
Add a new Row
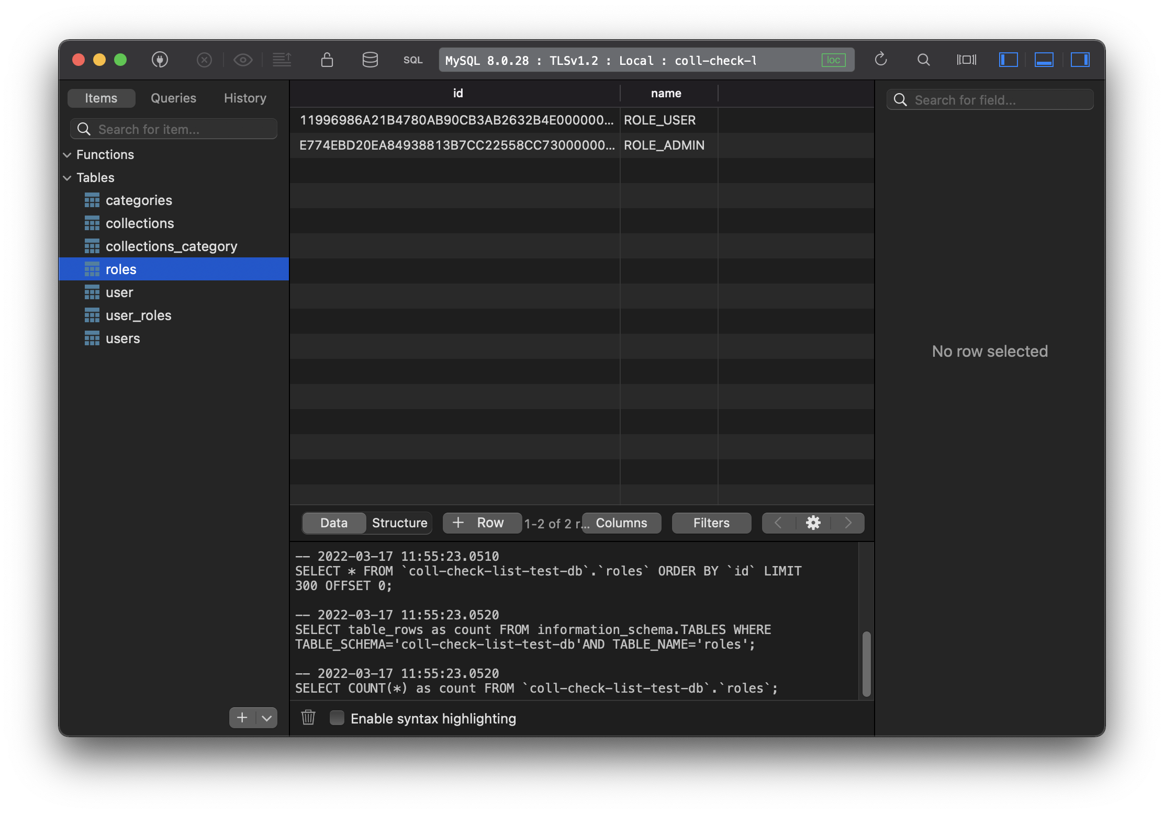[482, 523]
